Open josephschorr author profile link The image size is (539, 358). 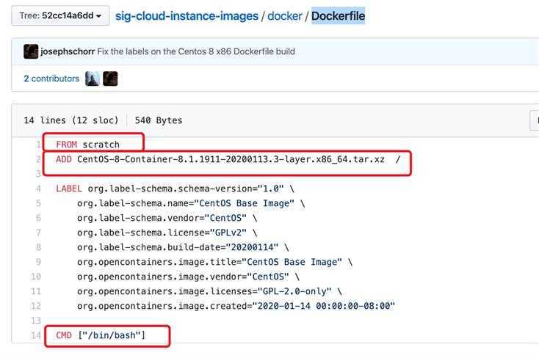coord(68,51)
